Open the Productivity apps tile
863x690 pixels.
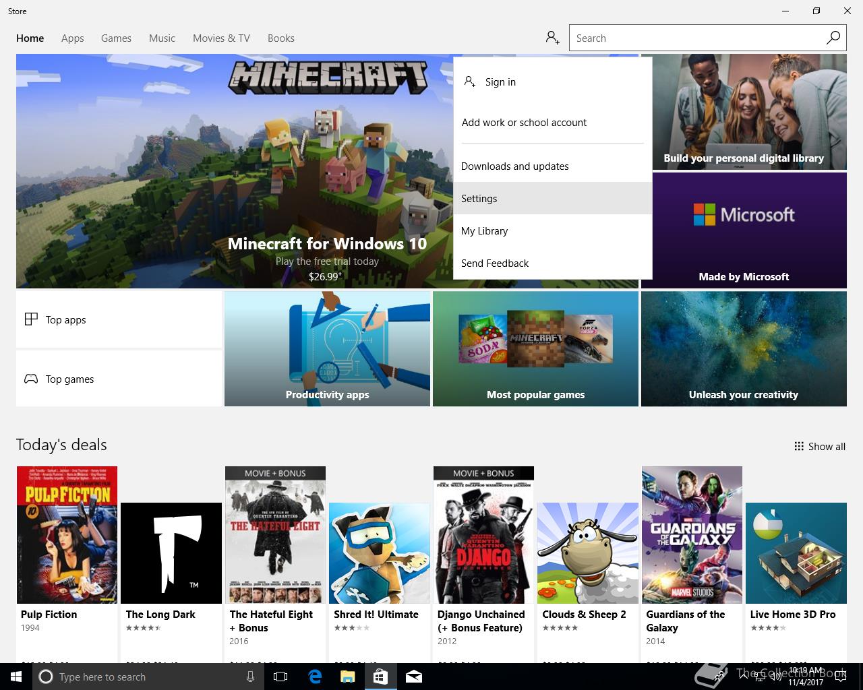tap(327, 348)
